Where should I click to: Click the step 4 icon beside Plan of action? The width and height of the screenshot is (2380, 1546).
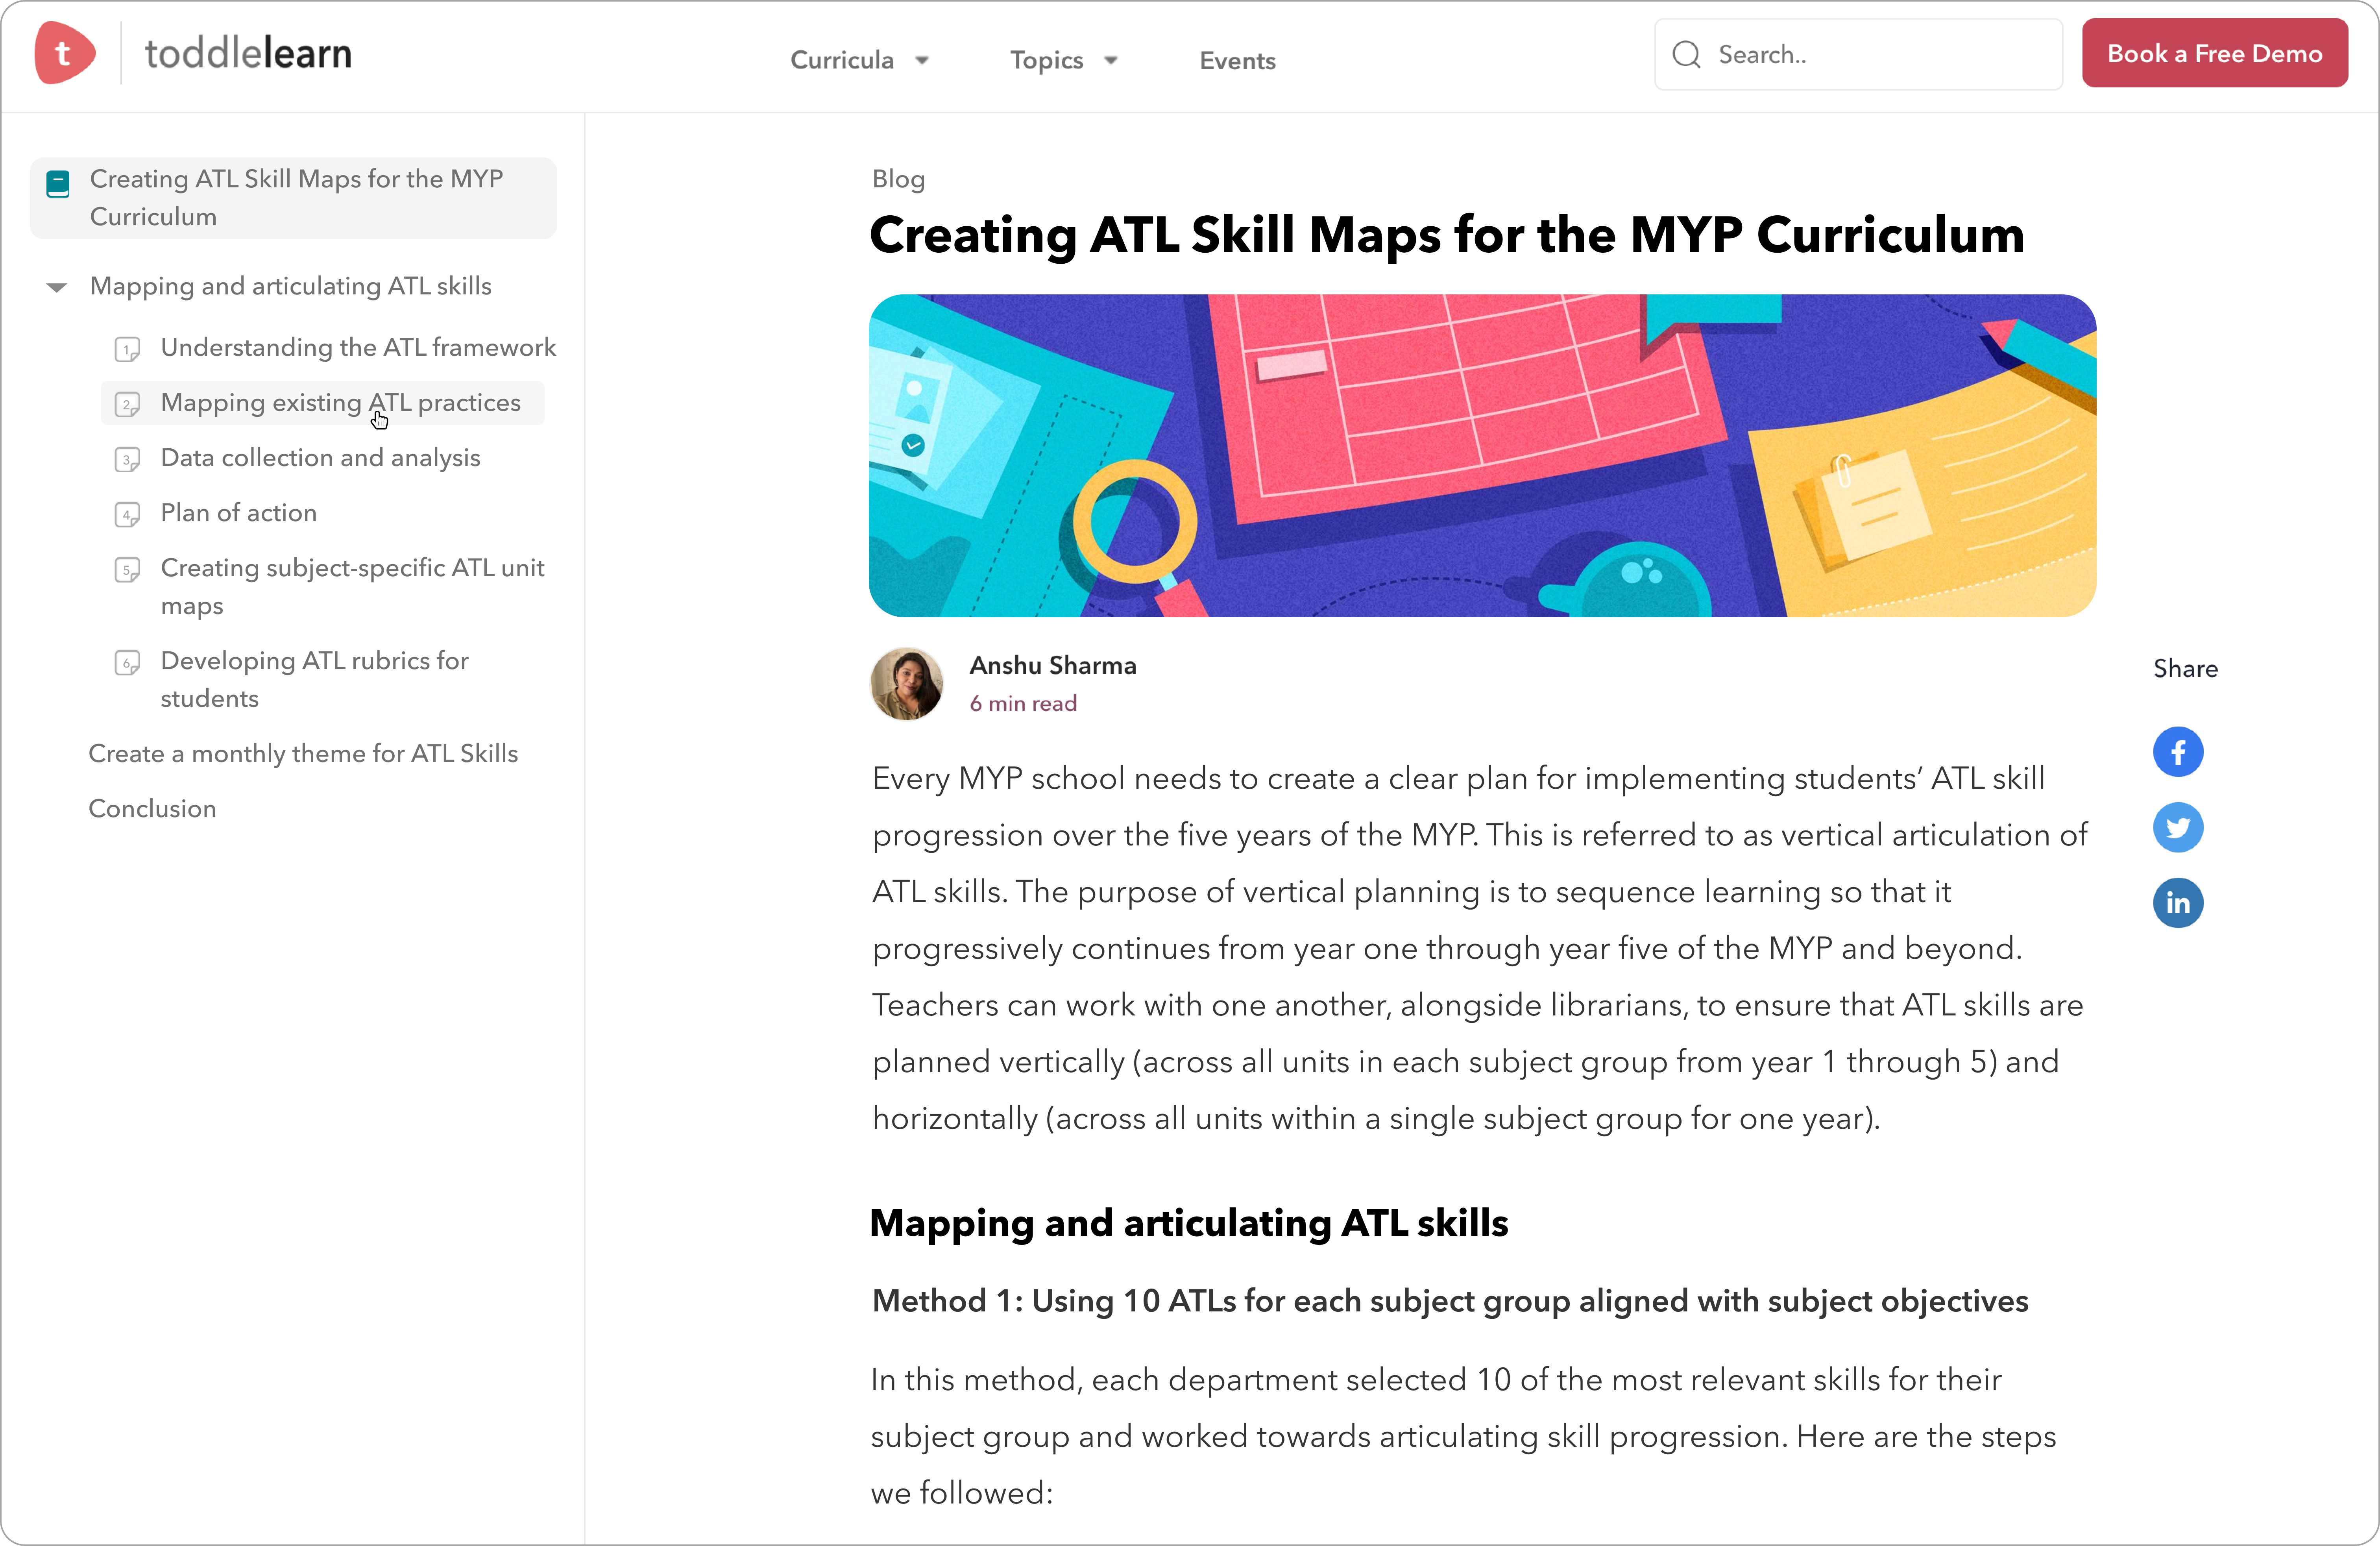(x=127, y=514)
